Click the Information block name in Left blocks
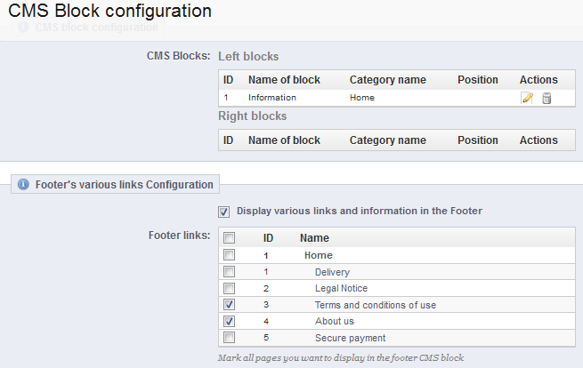583x368 pixels. tap(272, 98)
